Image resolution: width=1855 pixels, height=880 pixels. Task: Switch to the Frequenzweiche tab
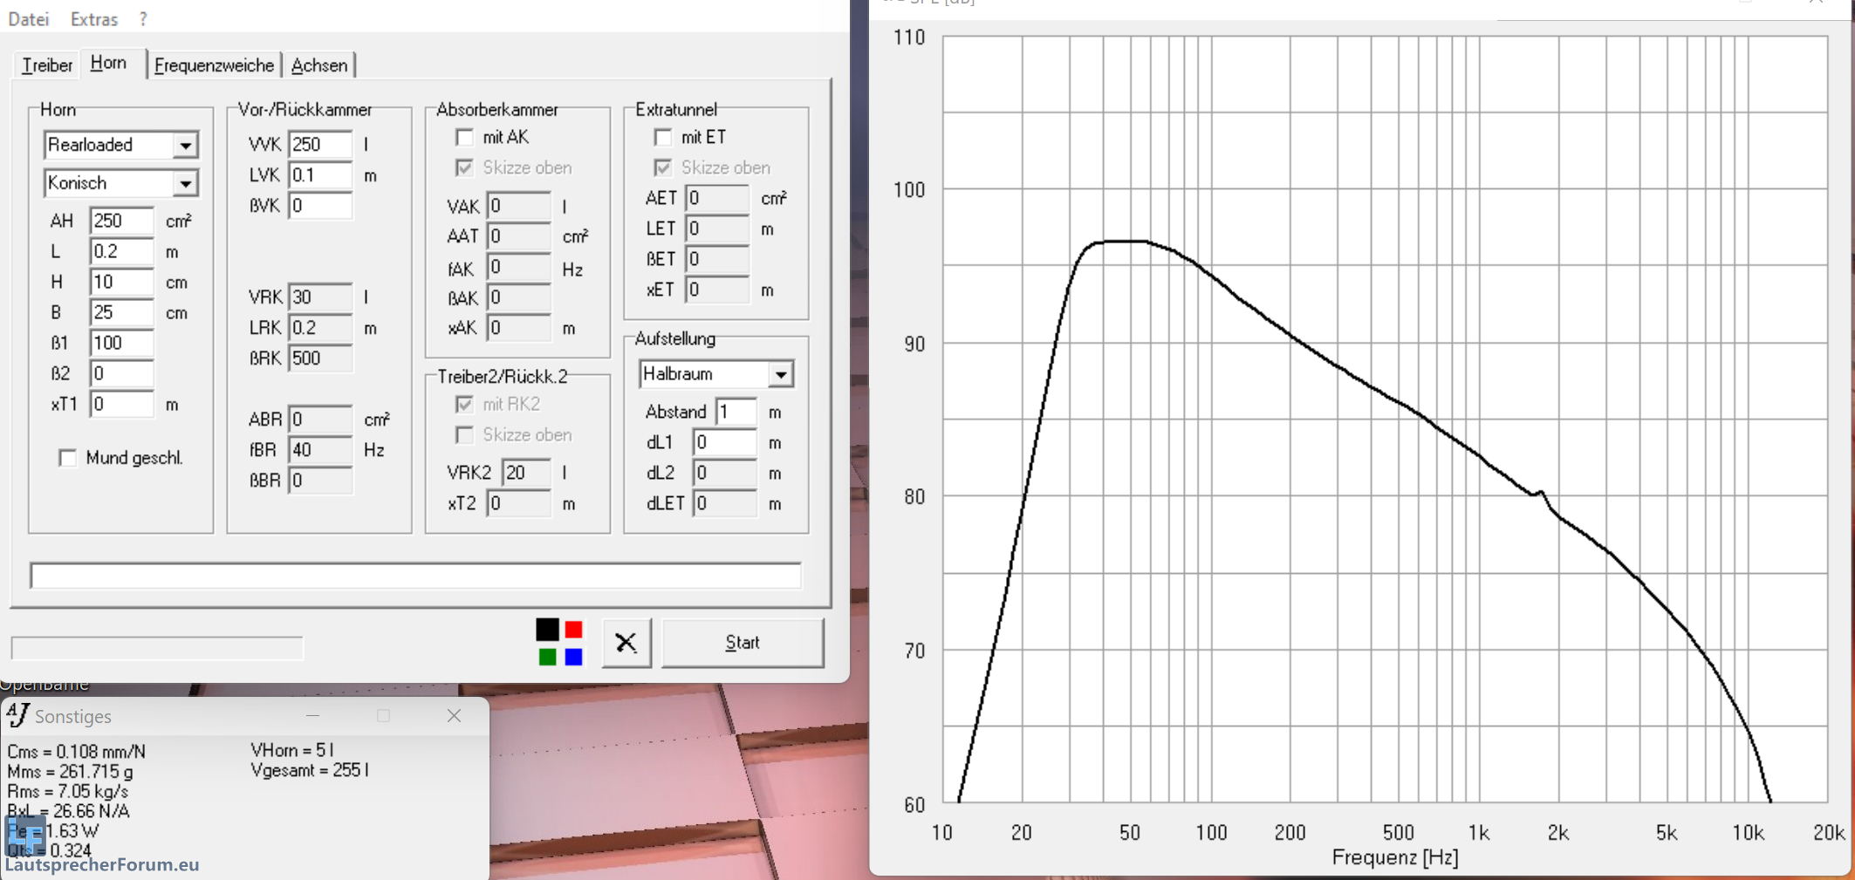tap(214, 65)
